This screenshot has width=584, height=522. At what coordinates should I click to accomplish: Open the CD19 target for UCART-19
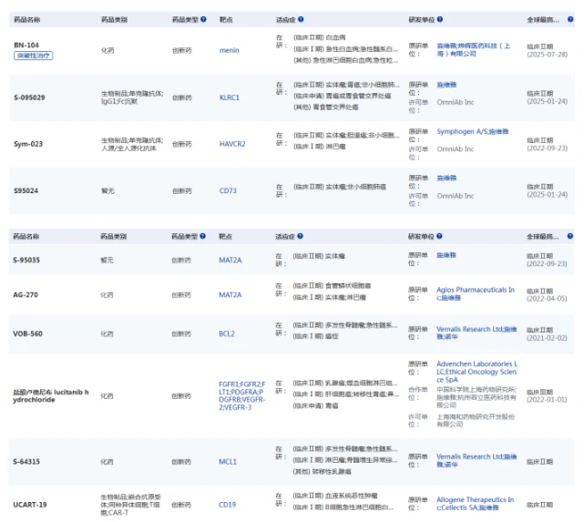pos(228,504)
